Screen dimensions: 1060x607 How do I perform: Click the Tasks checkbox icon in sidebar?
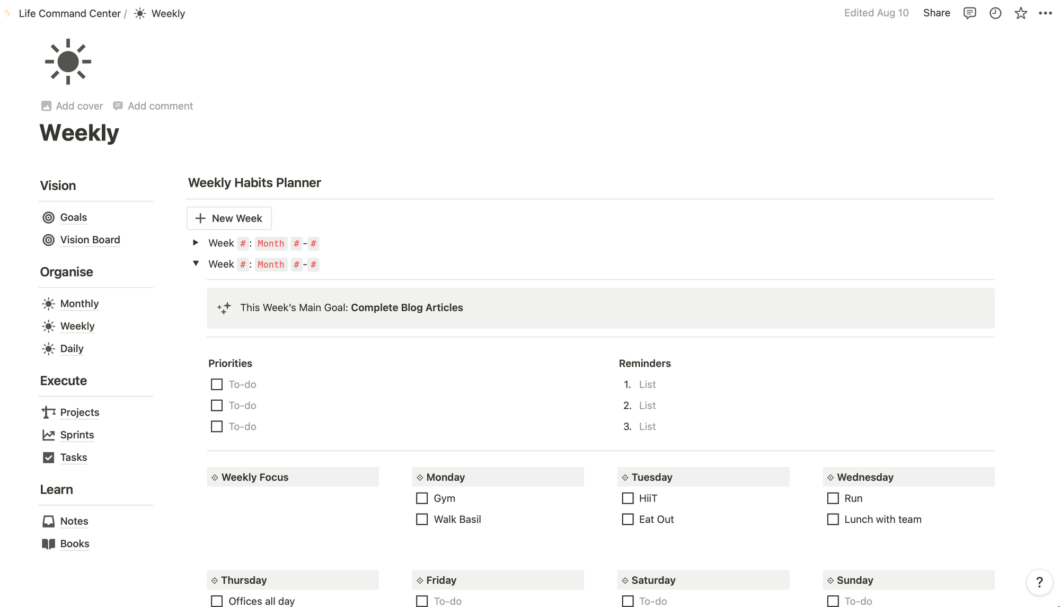[x=49, y=457]
